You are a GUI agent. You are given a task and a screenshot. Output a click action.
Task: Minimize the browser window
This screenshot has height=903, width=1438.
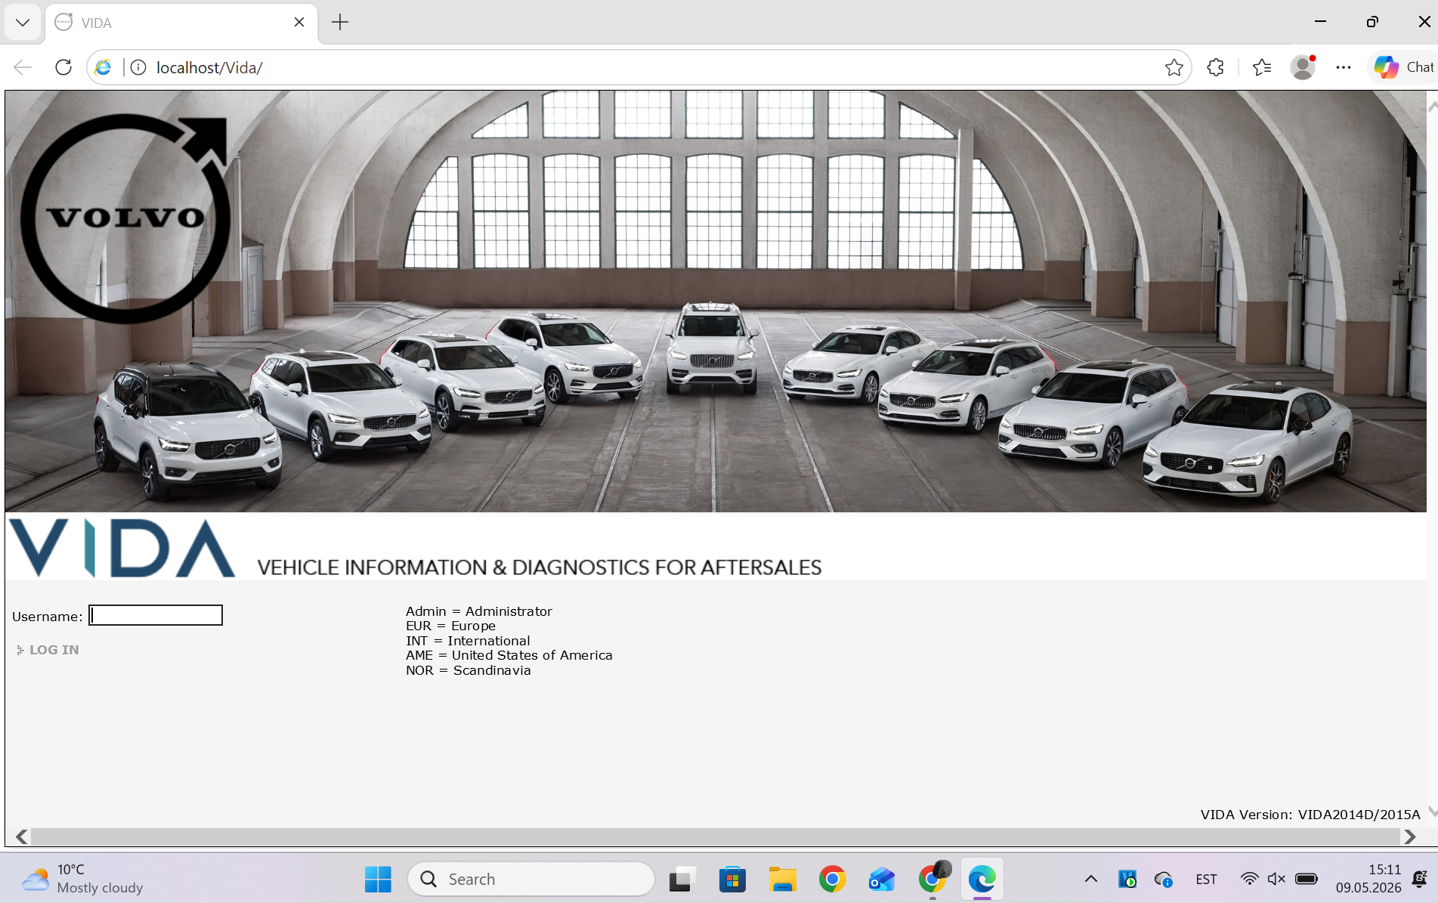tap(1320, 22)
